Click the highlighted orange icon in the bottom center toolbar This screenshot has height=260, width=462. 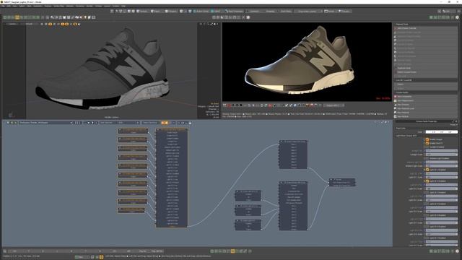tap(232, 251)
